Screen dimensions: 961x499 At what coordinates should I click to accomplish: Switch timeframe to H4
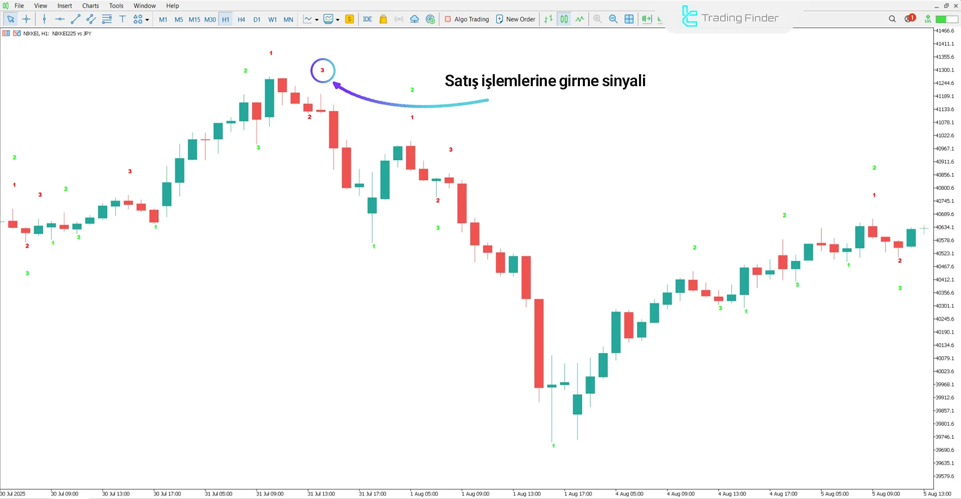pyautogui.click(x=241, y=19)
